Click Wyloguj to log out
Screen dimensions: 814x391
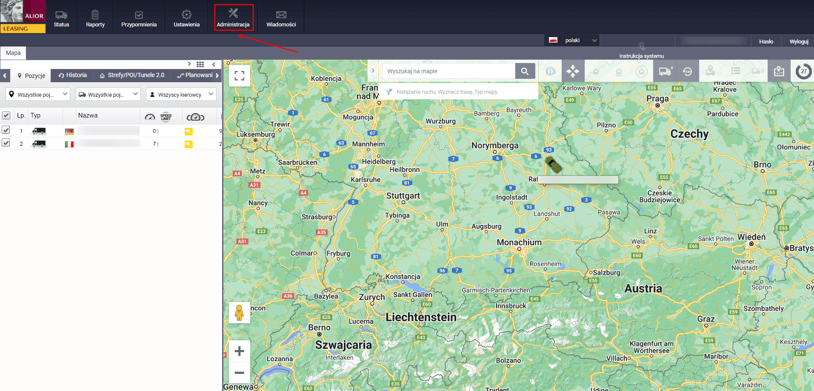[799, 41]
